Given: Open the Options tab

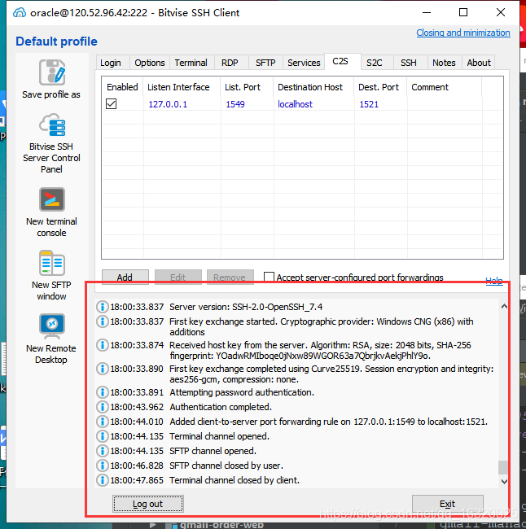Looking at the screenshot, I should tap(150, 63).
